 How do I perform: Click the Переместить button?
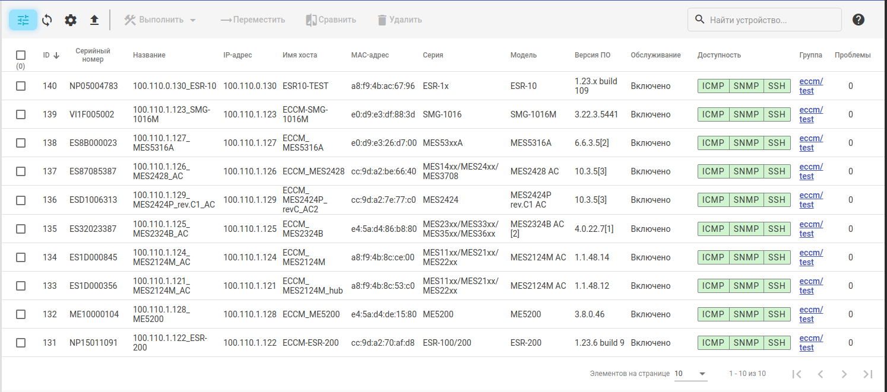click(253, 20)
